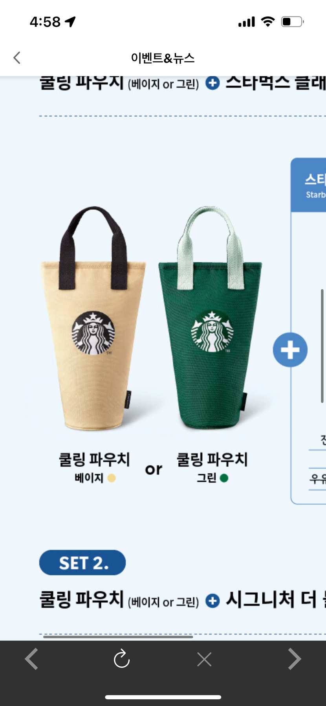
Task: Tap the blue Starbucks card panel on right
Action: (308, 331)
